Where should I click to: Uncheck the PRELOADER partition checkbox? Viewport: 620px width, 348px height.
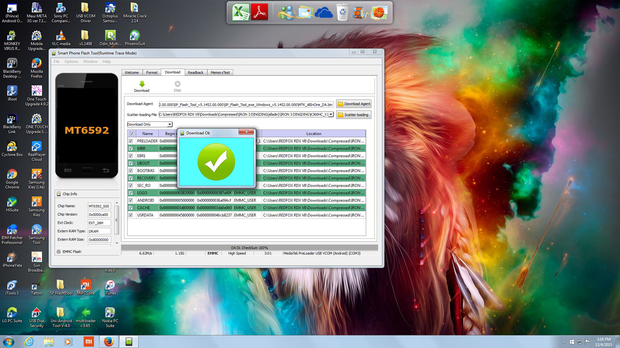point(131,141)
